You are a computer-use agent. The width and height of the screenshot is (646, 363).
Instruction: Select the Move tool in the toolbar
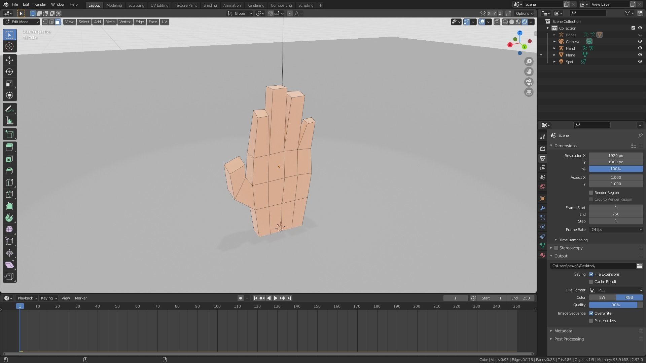coord(9,60)
